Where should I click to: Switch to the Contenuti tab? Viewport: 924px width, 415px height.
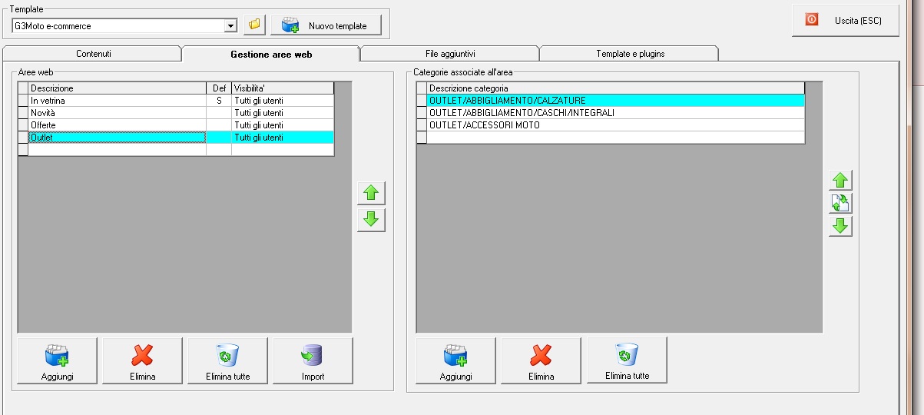pyautogui.click(x=93, y=54)
